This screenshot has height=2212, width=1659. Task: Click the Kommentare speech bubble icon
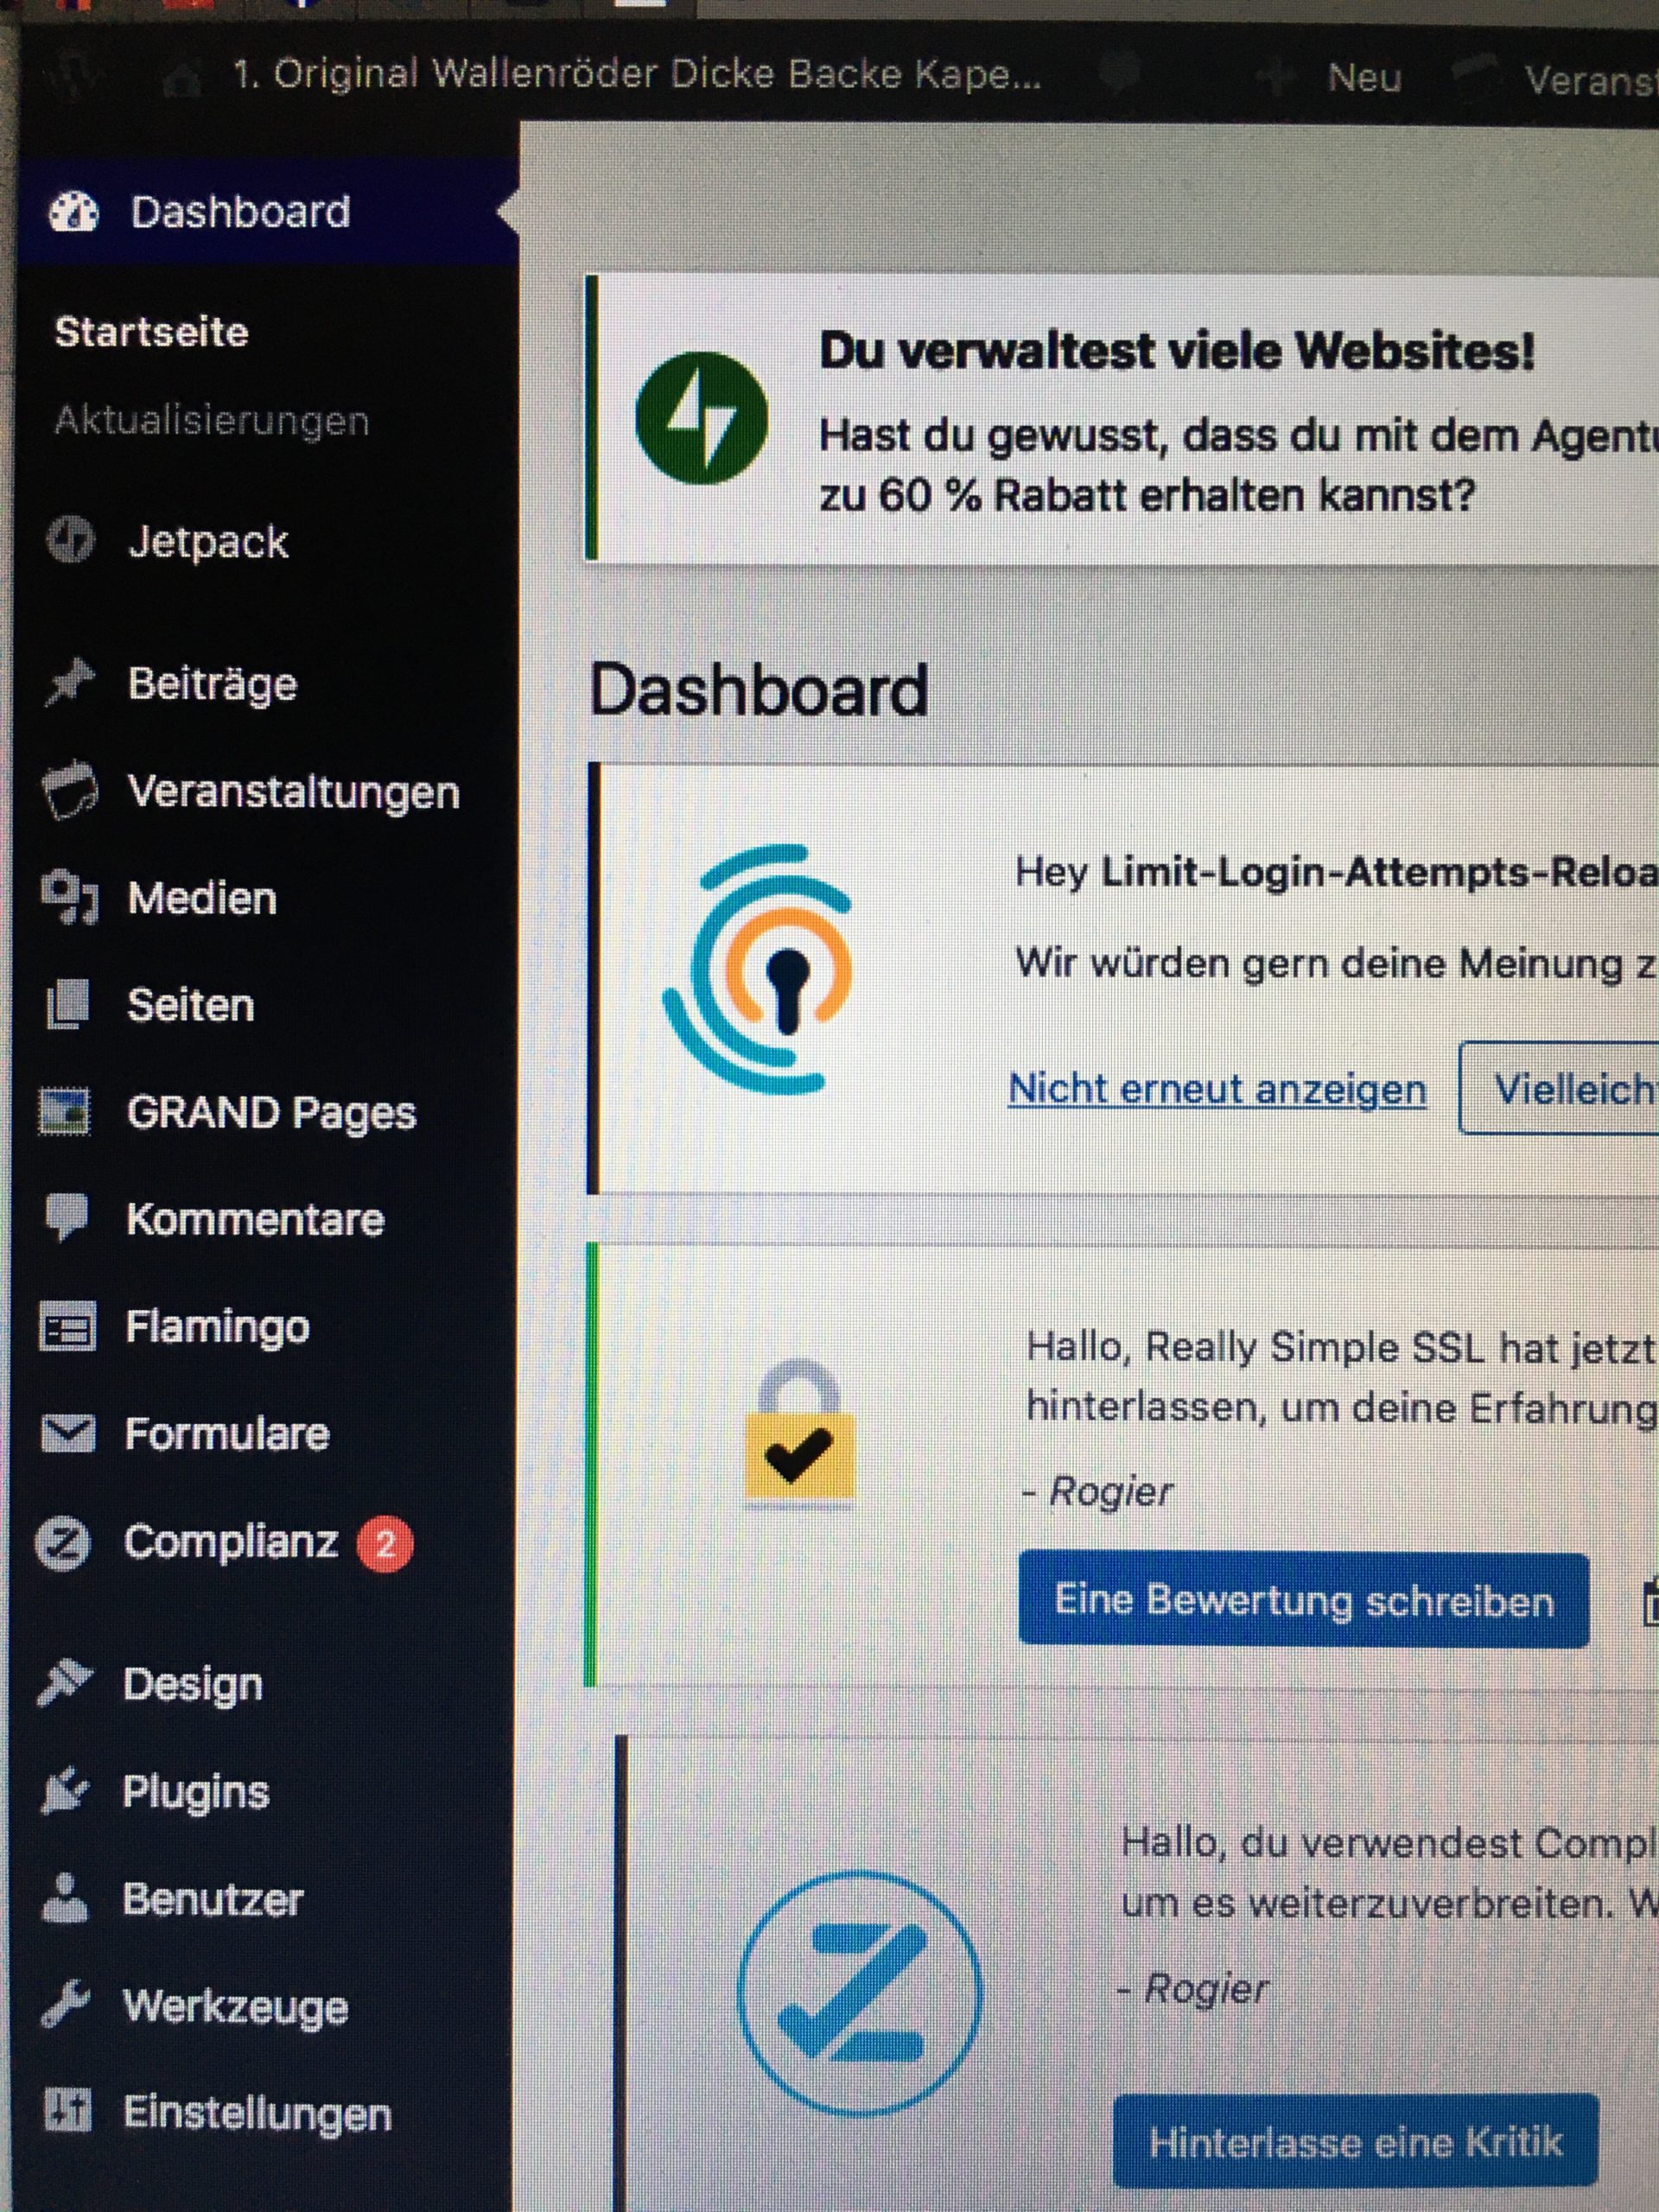pos(67,1218)
